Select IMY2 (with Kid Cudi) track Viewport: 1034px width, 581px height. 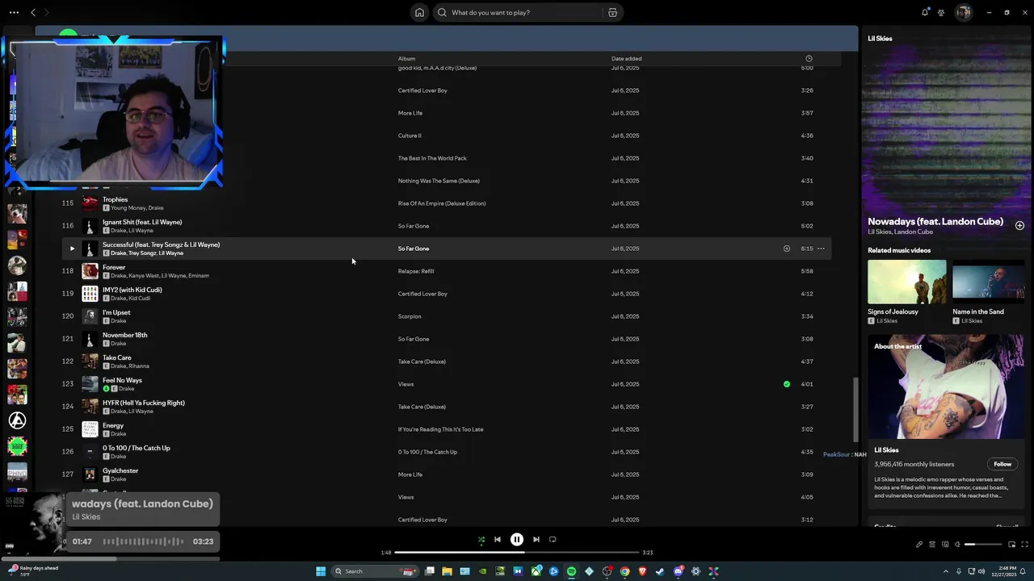point(132,290)
